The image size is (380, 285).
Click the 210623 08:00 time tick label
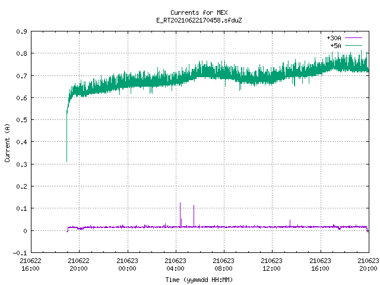(x=223, y=265)
